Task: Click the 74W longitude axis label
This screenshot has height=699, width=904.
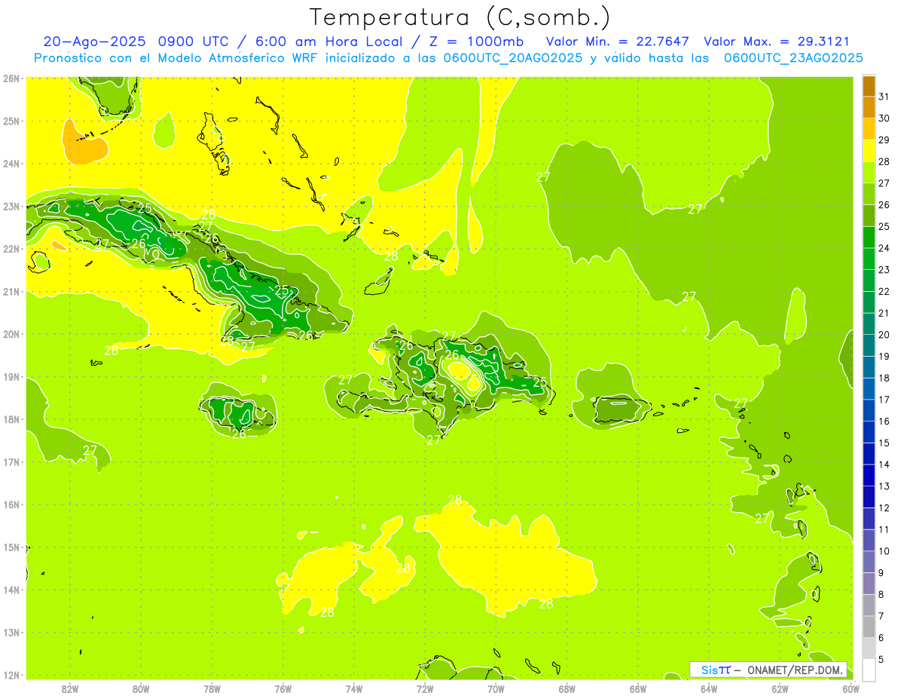Action: (354, 688)
